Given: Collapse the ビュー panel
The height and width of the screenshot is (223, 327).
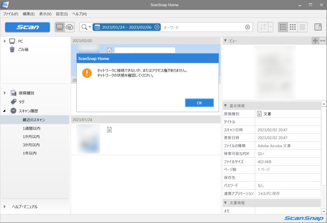Looking at the screenshot, I should pyautogui.click(x=225, y=41).
